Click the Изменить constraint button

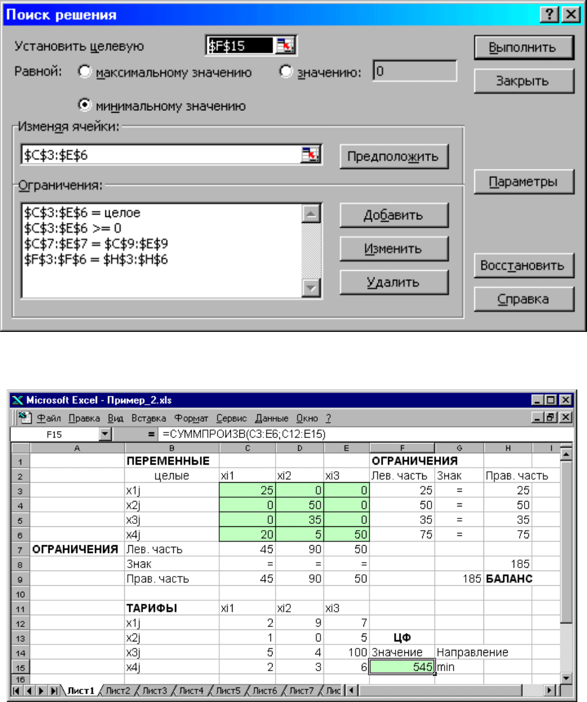tap(394, 249)
